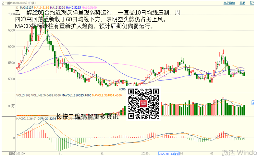Click the 日线 label at bottom left
This screenshot has height=157, width=257.
tap(12, 153)
